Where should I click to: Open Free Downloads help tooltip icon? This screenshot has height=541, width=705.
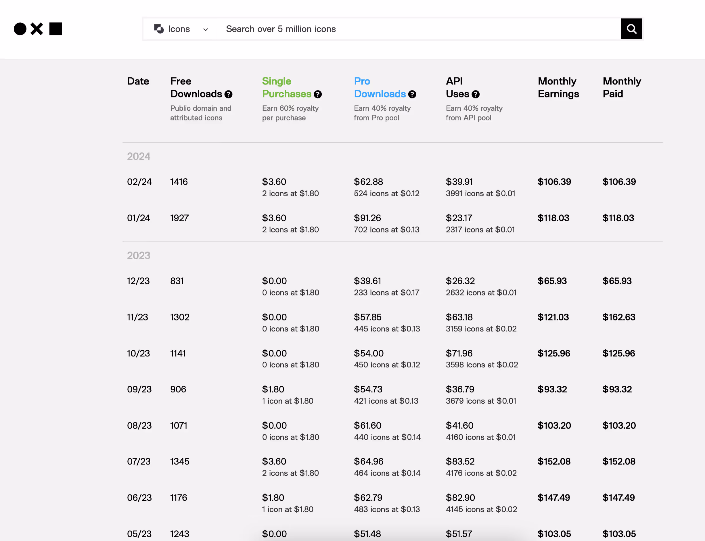tap(228, 94)
